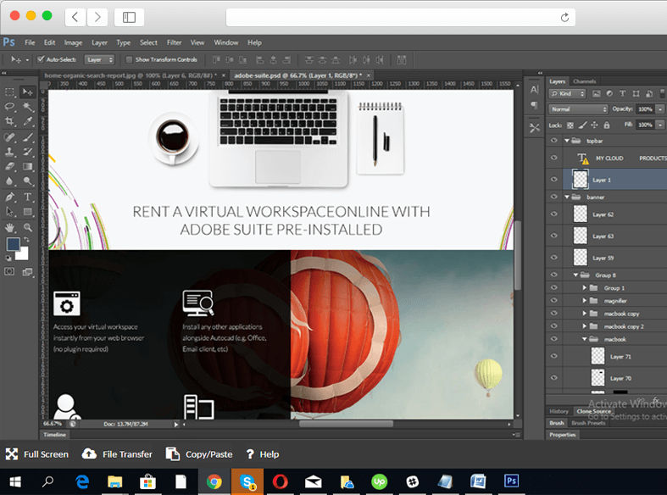Select the Move tool in toolbox

(x=28, y=92)
